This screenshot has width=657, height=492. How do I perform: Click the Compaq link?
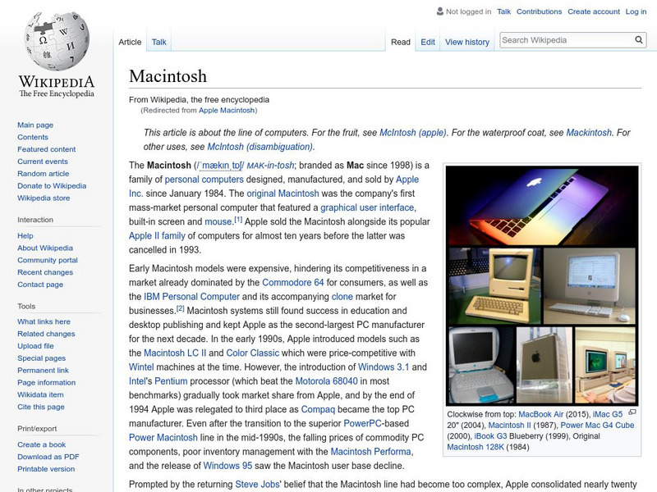click(x=318, y=409)
